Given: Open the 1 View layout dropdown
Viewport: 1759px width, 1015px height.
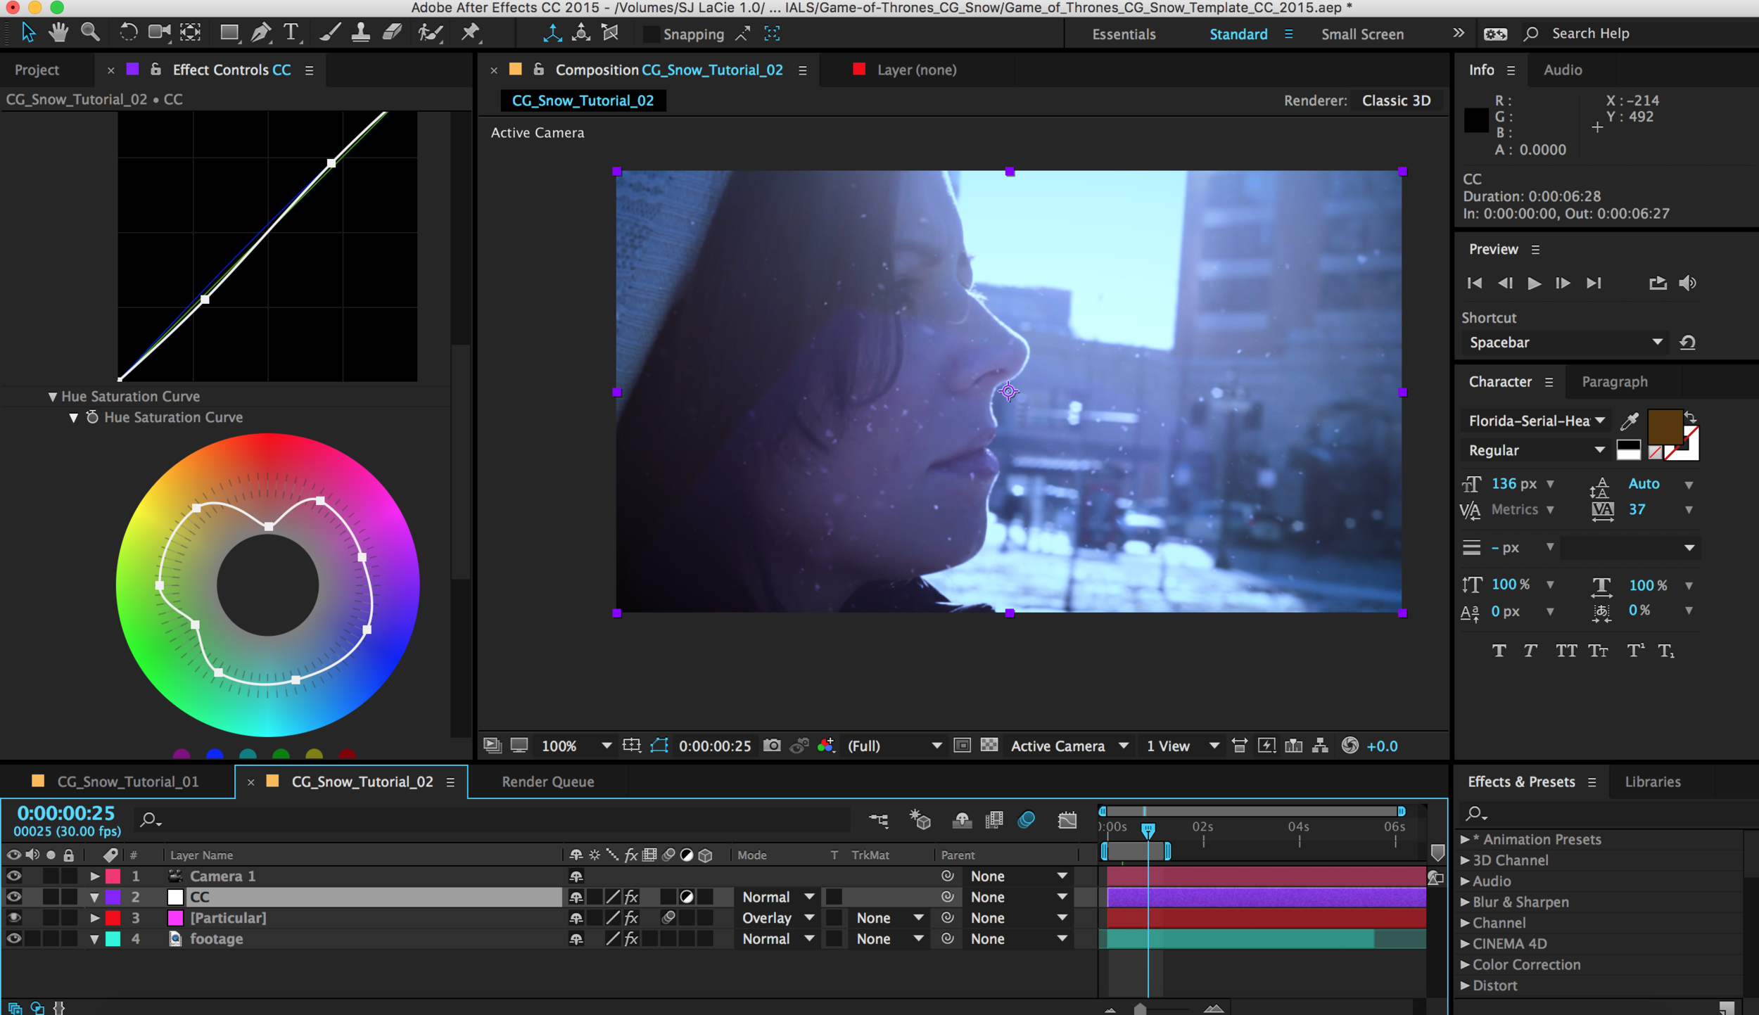Looking at the screenshot, I should 1182,746.
